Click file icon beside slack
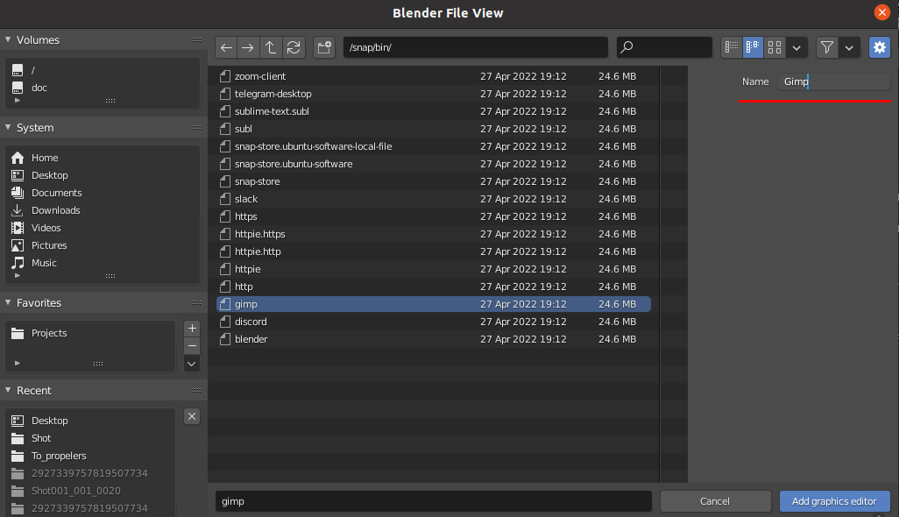This screenshot has height=517, width=899. (x=224, y=199)
